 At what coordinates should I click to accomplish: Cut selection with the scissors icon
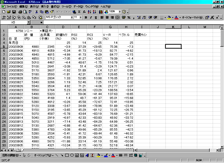pyautogui.click(x=37, y=12)
